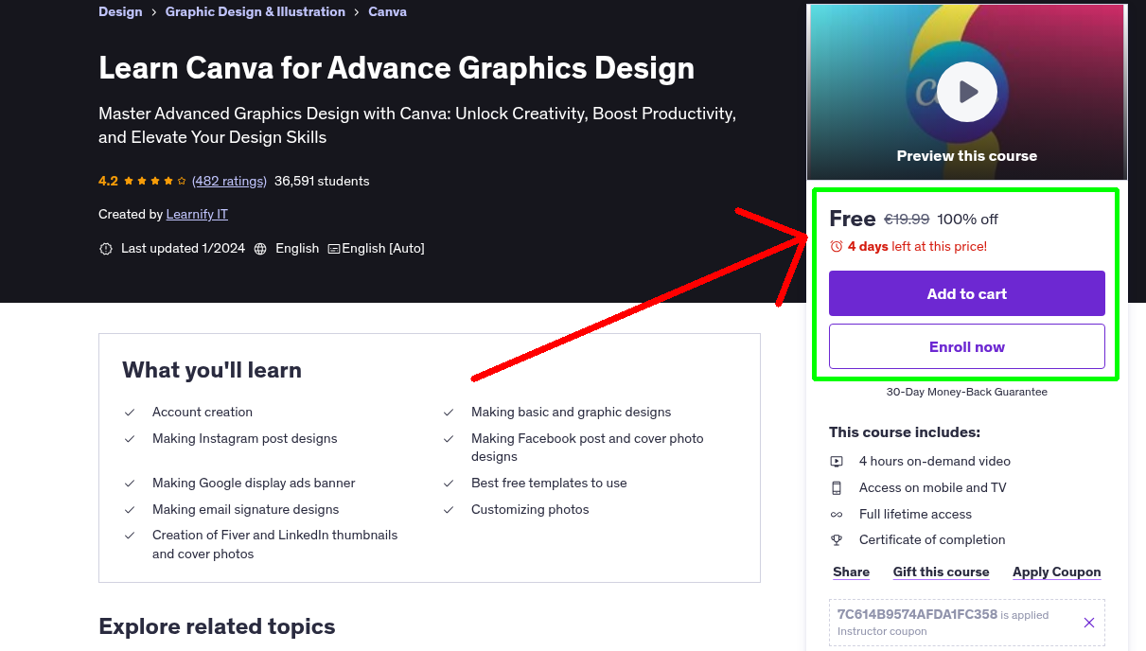Click Certificate of completion text
Viewport: 1146px width, 651px height.
pyautogui.click(x=932, y=540)
